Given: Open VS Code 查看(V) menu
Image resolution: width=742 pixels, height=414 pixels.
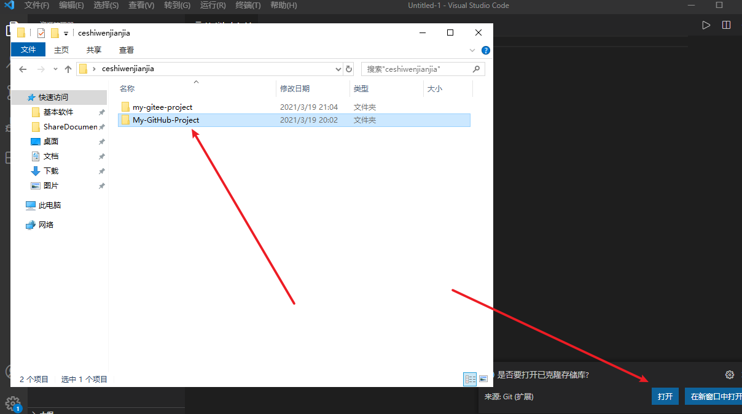Looking at the screenshot, I should [x=142, y=6].
